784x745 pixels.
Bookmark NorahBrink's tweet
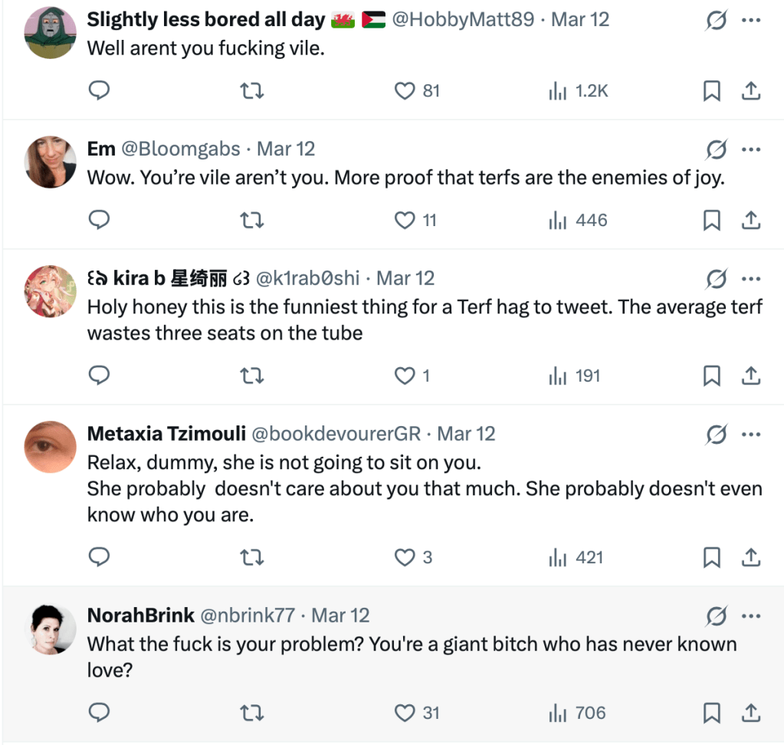click(x=712, y=714)
